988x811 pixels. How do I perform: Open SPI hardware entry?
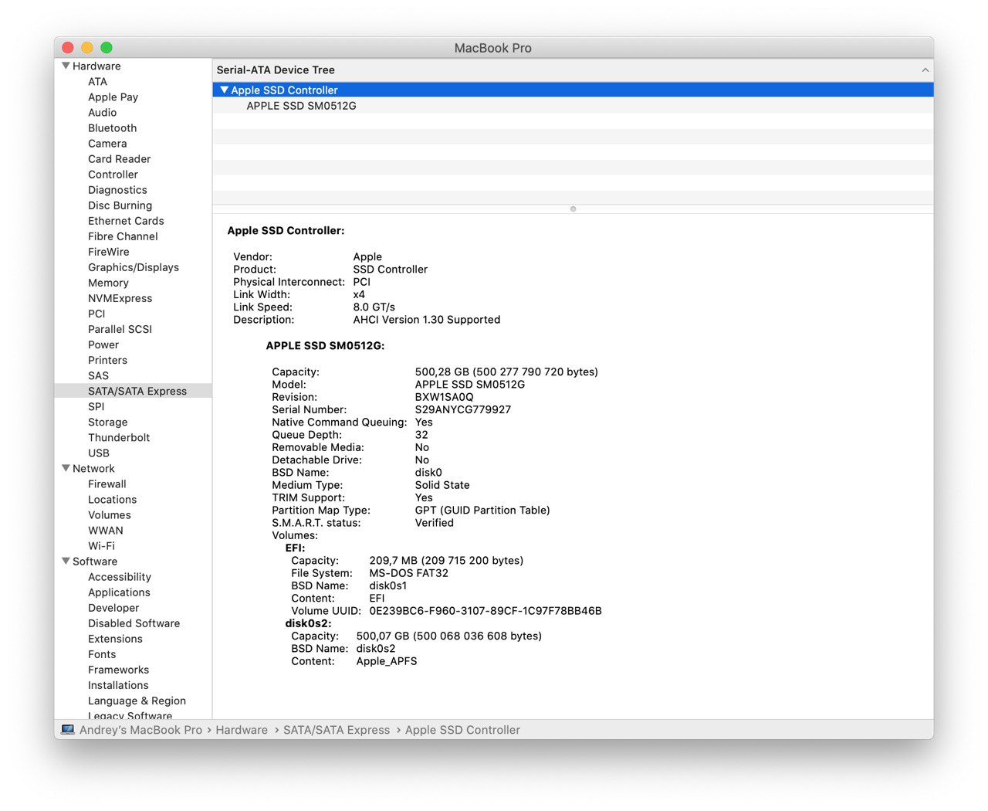tap(96, 406)
